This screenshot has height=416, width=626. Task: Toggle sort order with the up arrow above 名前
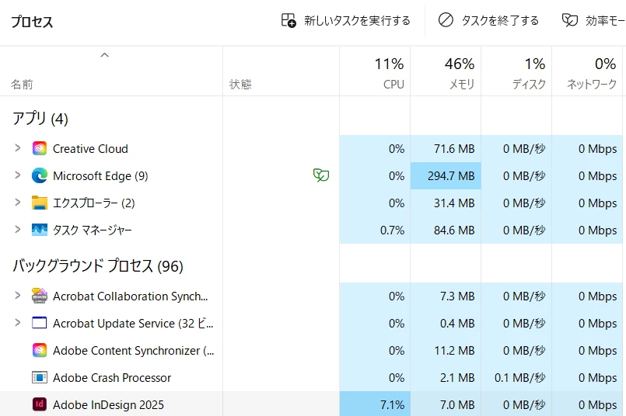pos(105,55)
